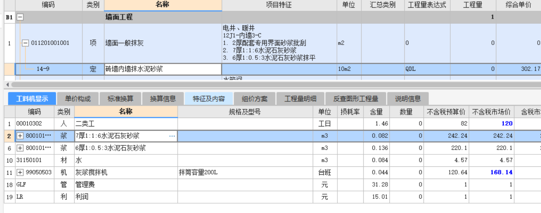Click market price 168.14 for 灰浆搅拌机
The height and width of the screenshot is (213, 541).
click(x=492, y=172)
